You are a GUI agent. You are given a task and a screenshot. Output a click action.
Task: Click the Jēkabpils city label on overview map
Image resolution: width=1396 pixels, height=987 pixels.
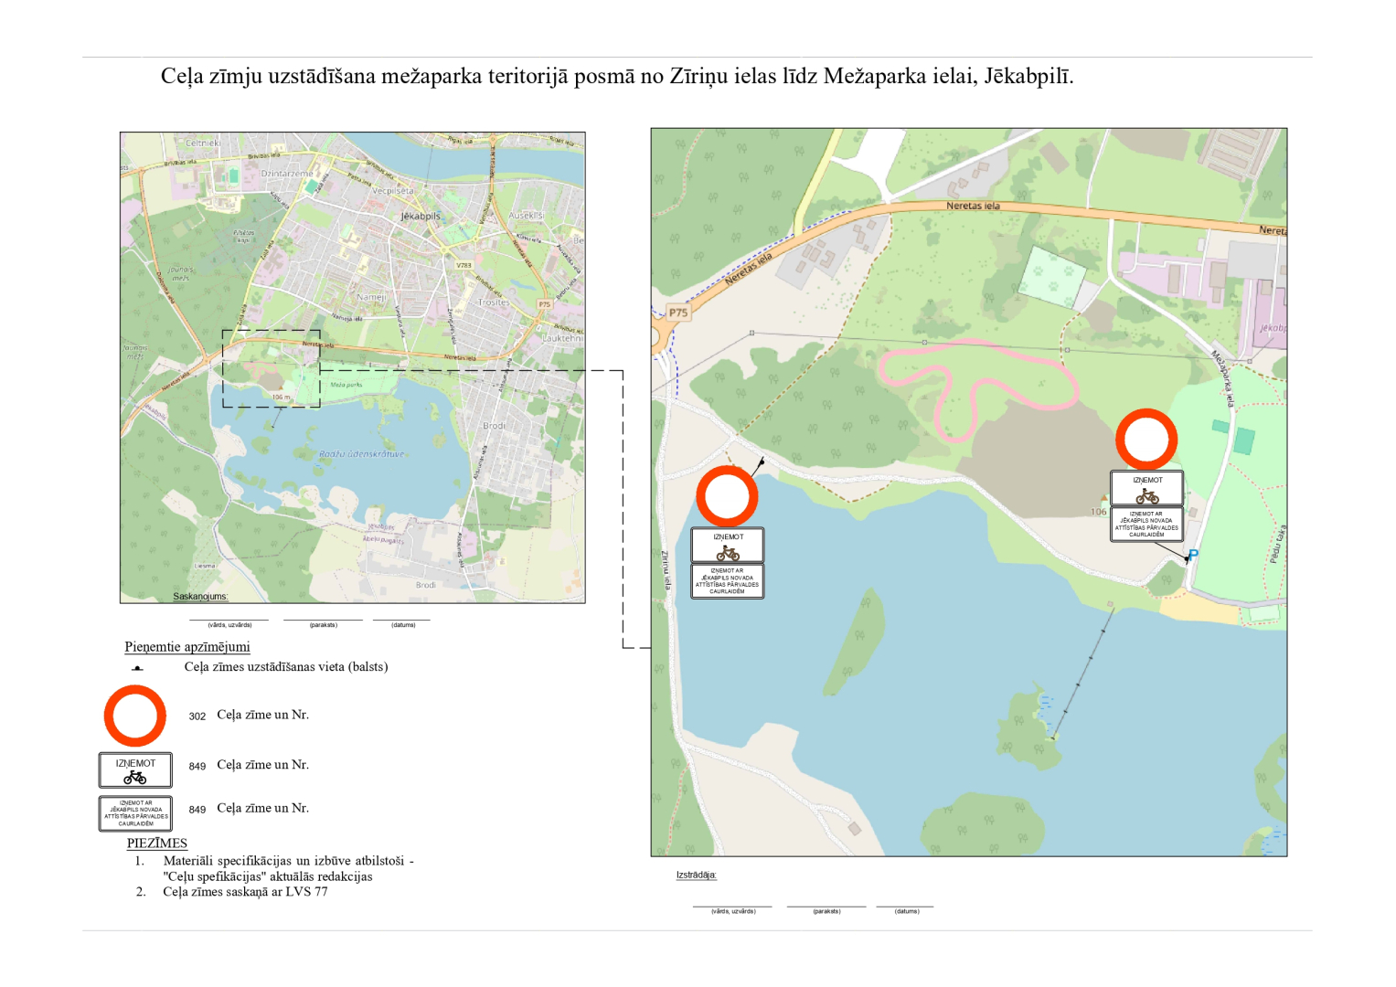[x=421, y=217]
